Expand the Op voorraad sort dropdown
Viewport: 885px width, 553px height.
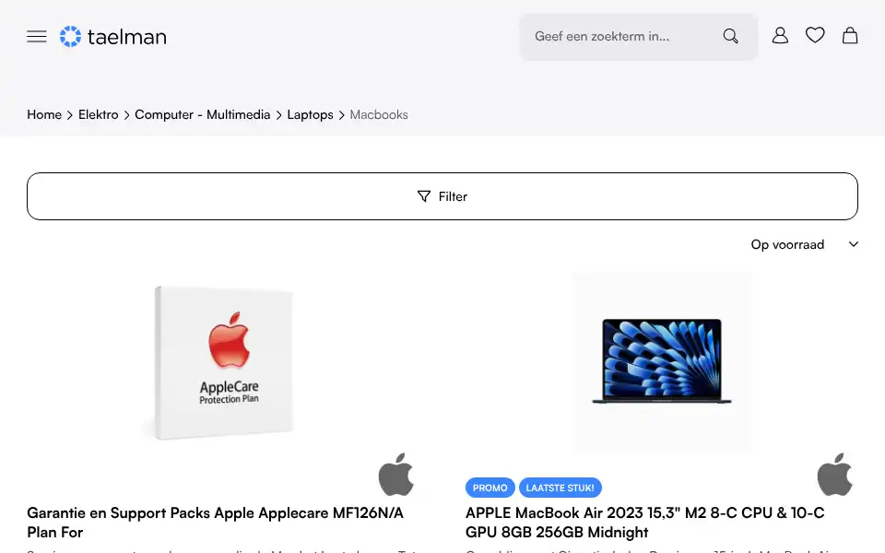coord(804,244)
